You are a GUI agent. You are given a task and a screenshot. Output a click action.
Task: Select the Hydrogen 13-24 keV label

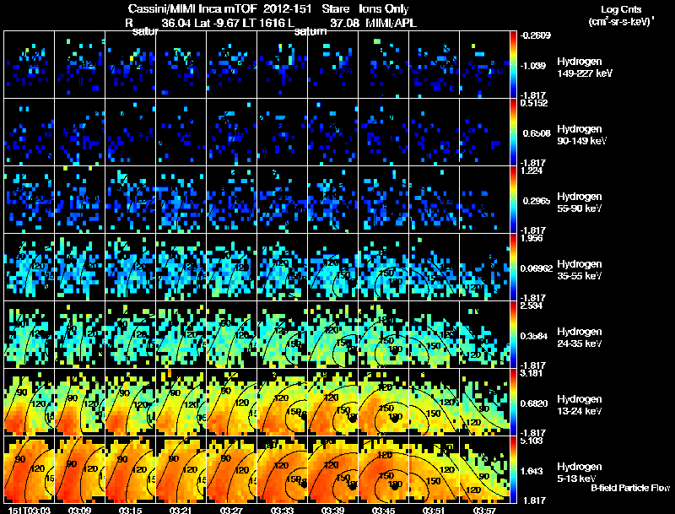[x=580, y=405]
